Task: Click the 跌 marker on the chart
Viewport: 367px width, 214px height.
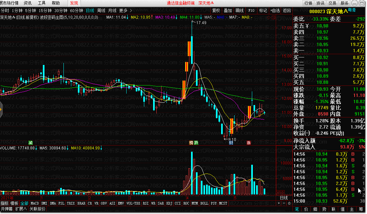Action: coord(196,143)
